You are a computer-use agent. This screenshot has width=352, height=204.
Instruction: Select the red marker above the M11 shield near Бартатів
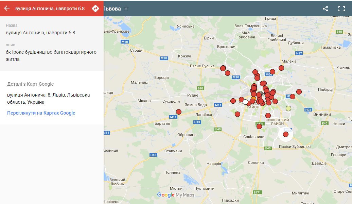pos(178,112)
